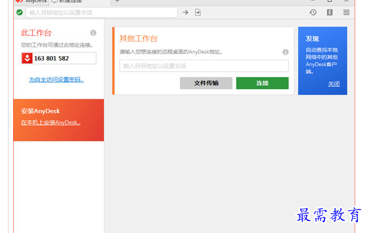Click the green connection status icon
This screenshot has width=366, height=233.
19,13
